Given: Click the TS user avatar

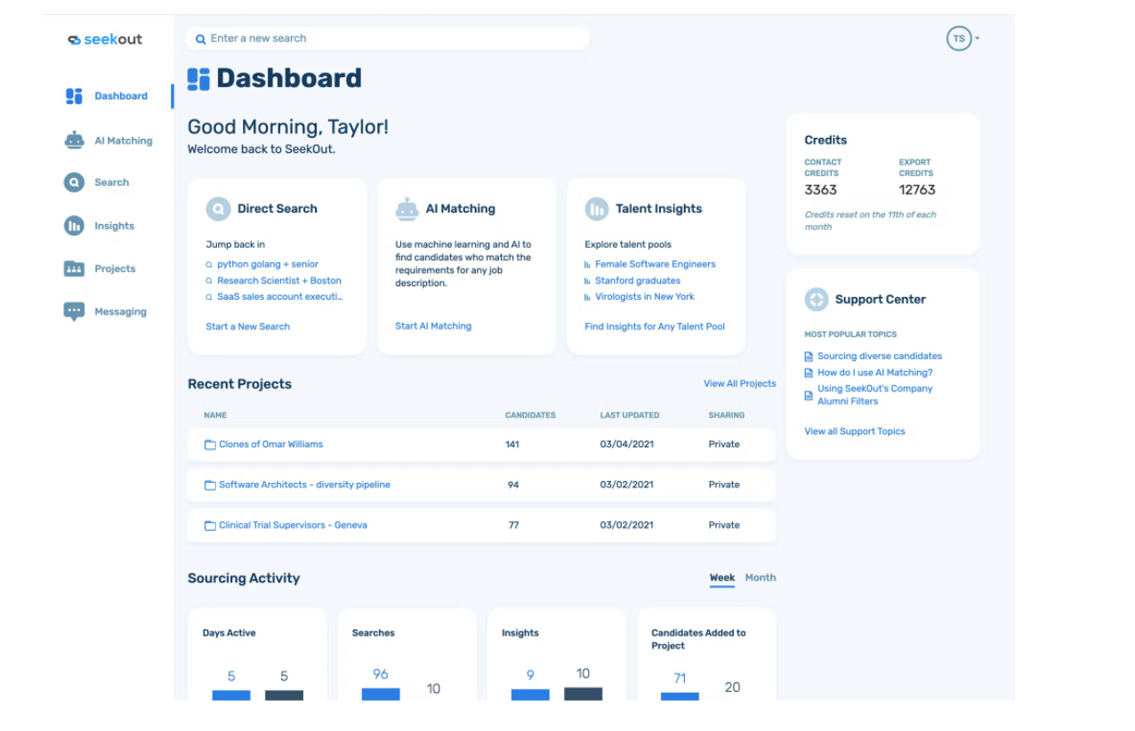Looking at the screenshot, I should [958, 38].
